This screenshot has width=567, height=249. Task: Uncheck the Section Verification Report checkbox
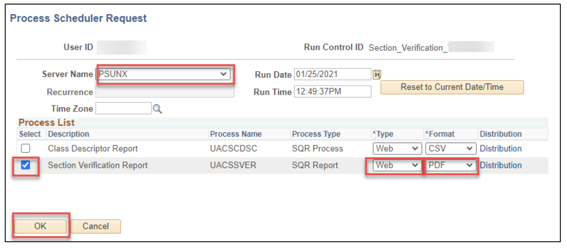(26, 165)
